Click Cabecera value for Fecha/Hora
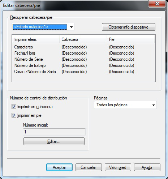The width and height of the screenshot is (168, 179). point(74,53)
